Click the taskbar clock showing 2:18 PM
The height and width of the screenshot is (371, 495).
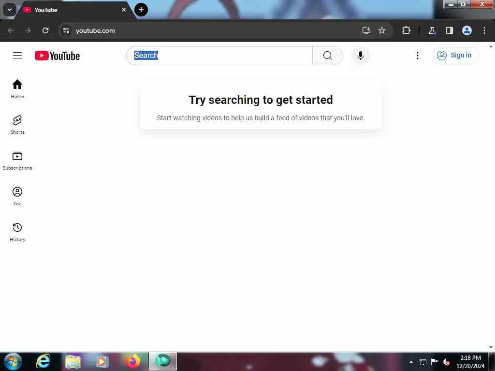tap(470, 362)
